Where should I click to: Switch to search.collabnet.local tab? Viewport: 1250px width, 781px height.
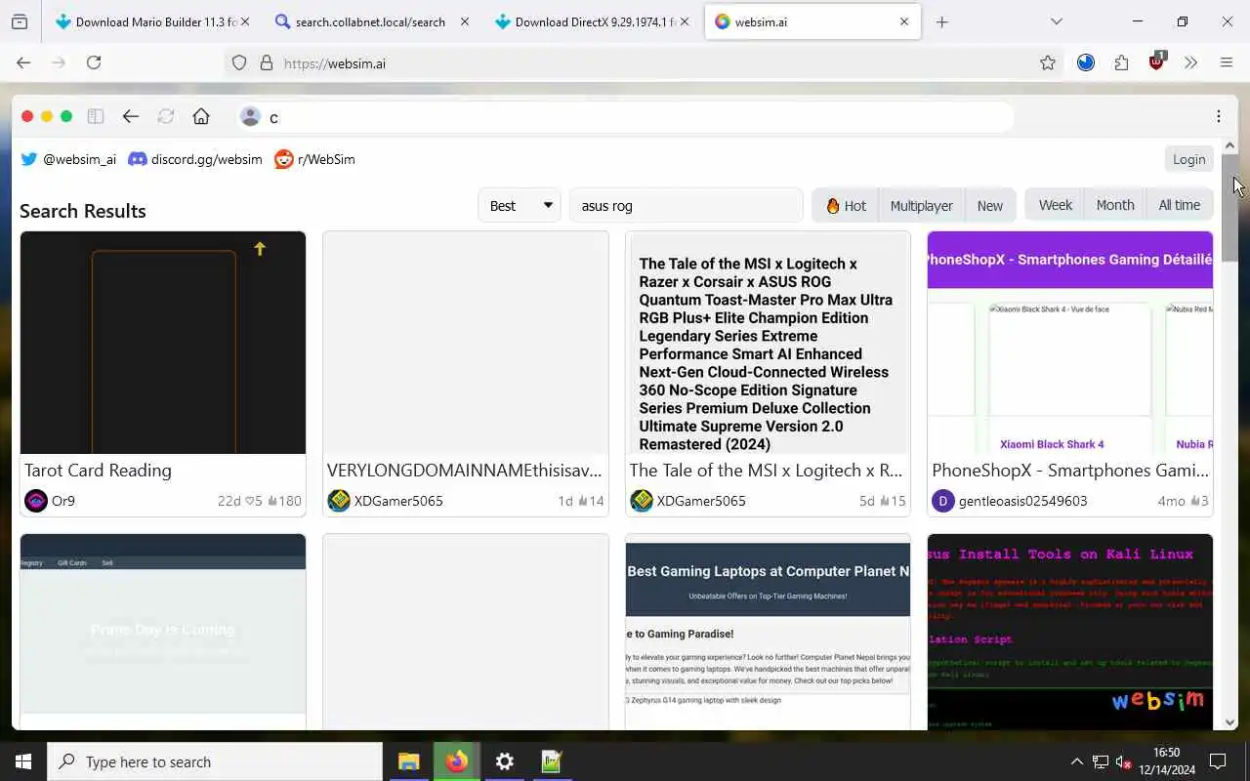coord(371,21)
